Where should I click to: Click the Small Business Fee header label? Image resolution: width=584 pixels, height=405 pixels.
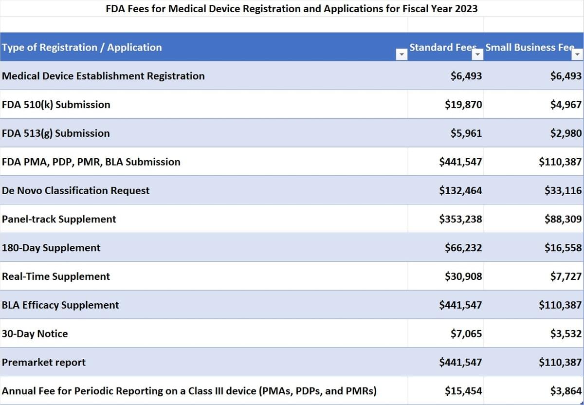pyautogui.click(x=530, y=47)
